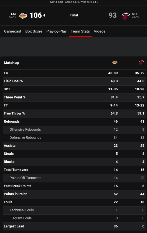The width and height of the screenshot is (147, 233).
Task: Select the Rebounds stat row
Action: (74, 122)
